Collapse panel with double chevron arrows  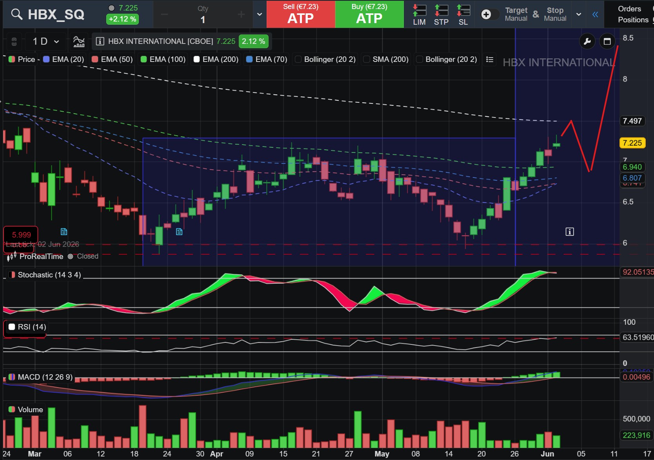[x=595, y=14]
